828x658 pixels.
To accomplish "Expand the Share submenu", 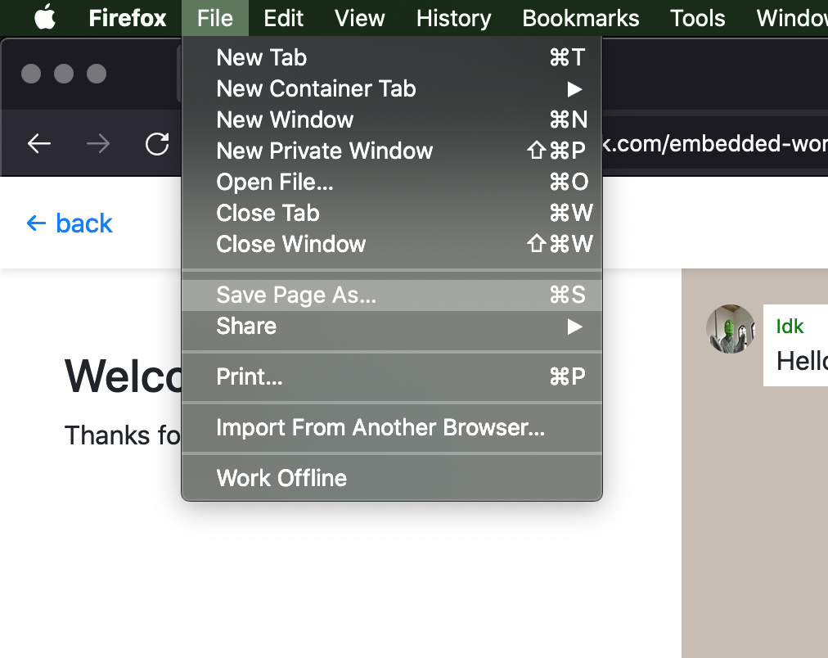I will (392, 327).
